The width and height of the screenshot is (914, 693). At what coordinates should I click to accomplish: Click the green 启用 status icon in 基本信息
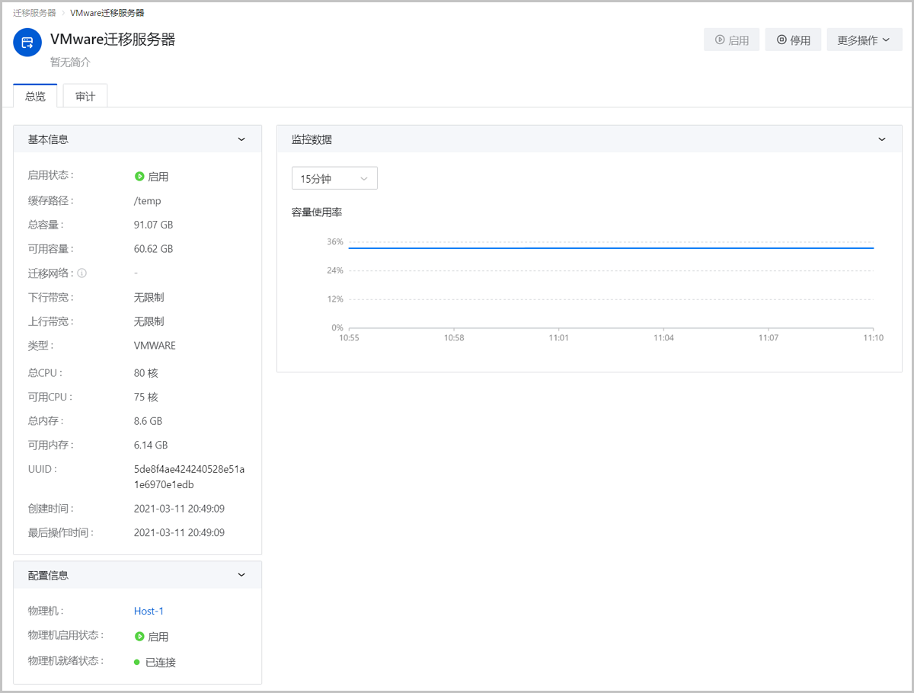tap(139, 177)
